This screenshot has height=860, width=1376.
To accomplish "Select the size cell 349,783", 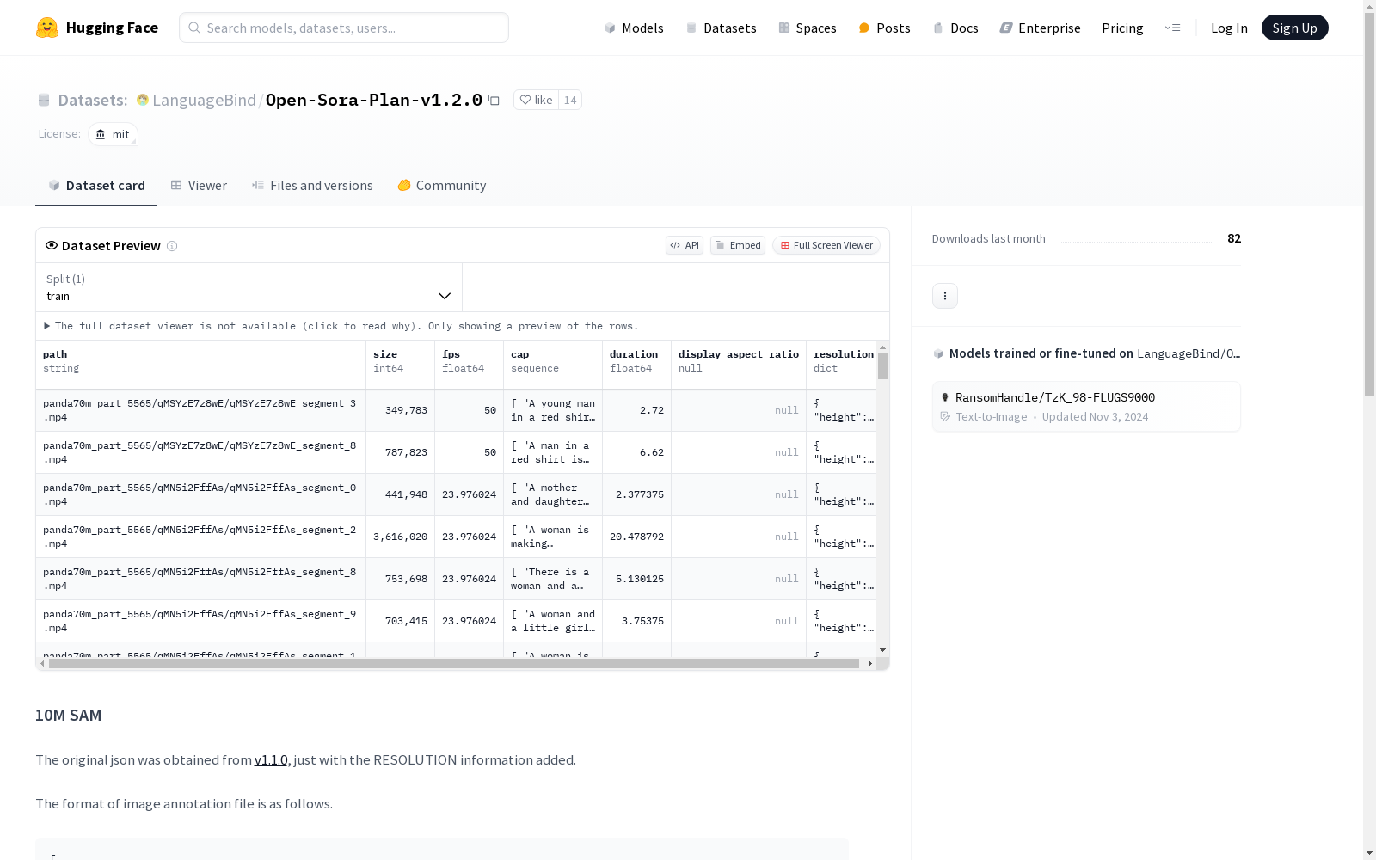I will click(401, 410).
